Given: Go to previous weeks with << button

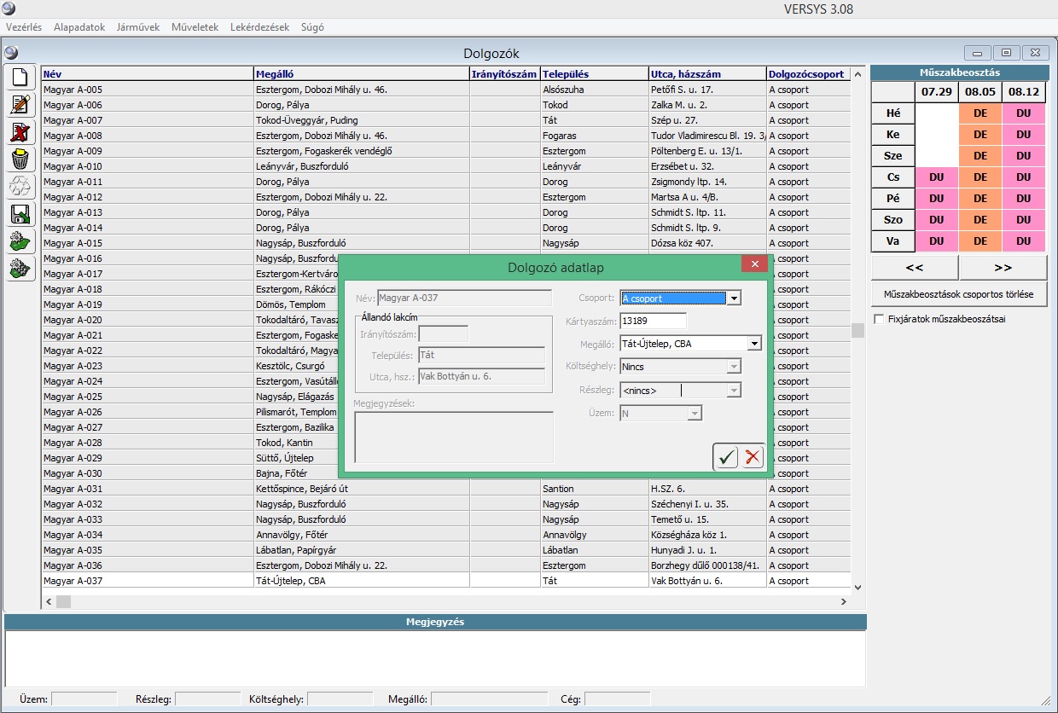Looking at the screenshot, I should pyautogui.click(x=915, y=267).
